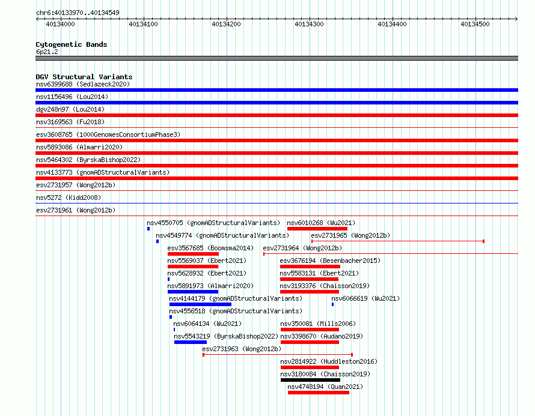Click the red bar under nsv6010268 (Wu2021)
Screen dimensions: 535x416
click(x=317, y=229)
